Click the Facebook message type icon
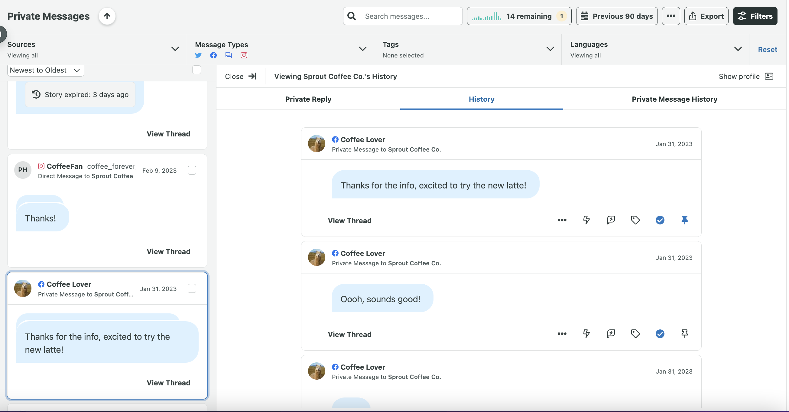The width and height of the screenshot is (789, 412). [213, 55]
